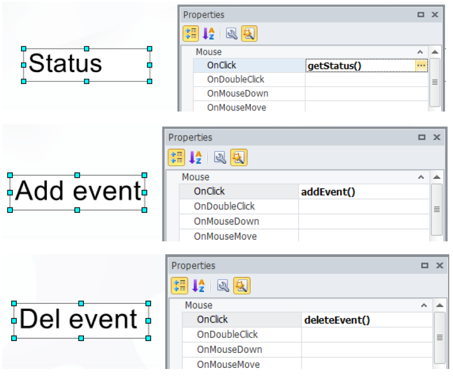The width and height of the screenshot is (453, 376).
Task: Maximize the deleteEvent Properties panel
Action: coord(424,266)
